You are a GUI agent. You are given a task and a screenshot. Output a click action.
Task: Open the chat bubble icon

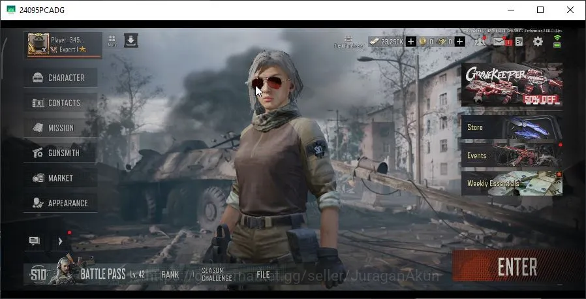pyautogui.click(x=35, y=241)
